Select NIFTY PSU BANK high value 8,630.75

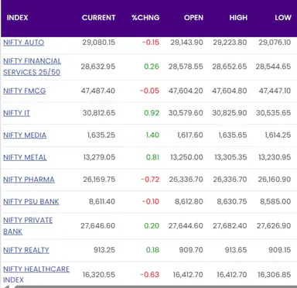[232, 201]
